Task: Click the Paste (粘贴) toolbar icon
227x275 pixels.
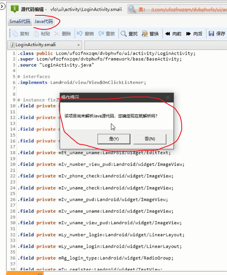Action: [36, 34]
